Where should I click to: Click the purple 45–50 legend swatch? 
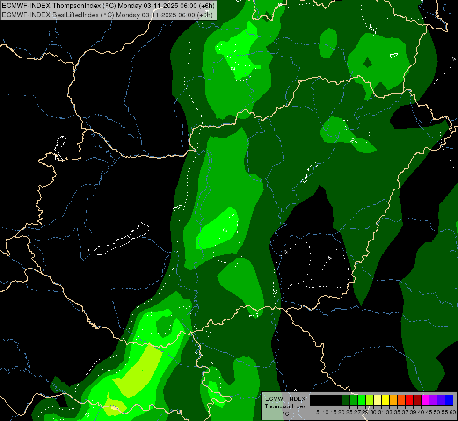(433, 400)
